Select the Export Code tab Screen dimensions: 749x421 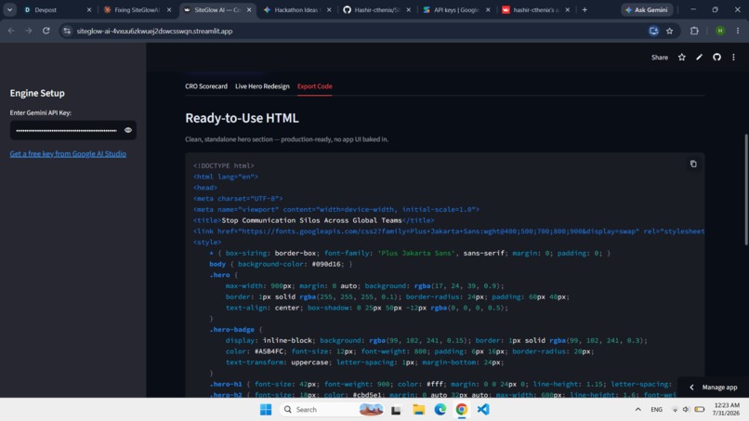click(x=315, y=86)
